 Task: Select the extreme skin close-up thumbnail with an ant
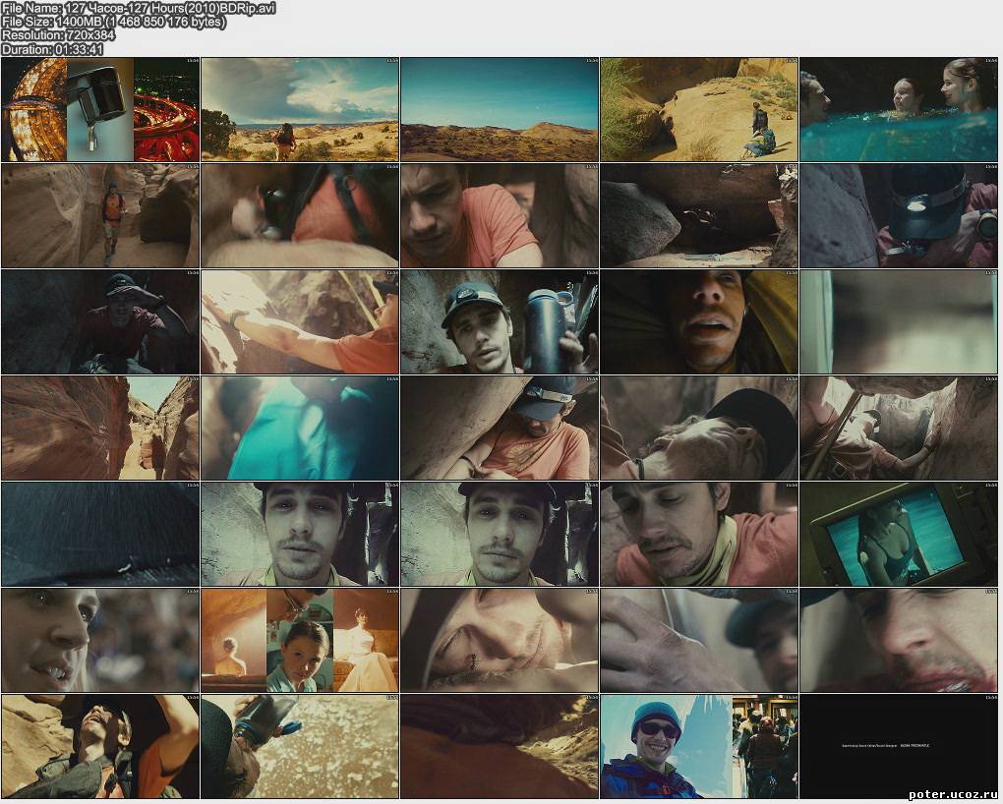pos(500,640)
